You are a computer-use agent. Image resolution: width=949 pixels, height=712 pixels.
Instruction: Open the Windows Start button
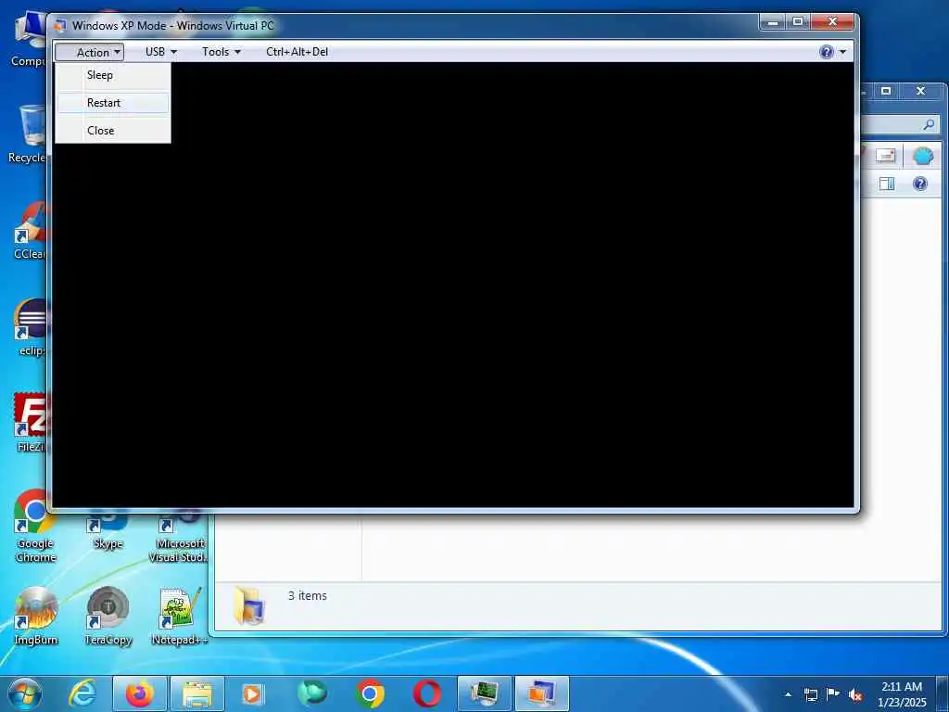pyautogui.click(x=25, y=693)
